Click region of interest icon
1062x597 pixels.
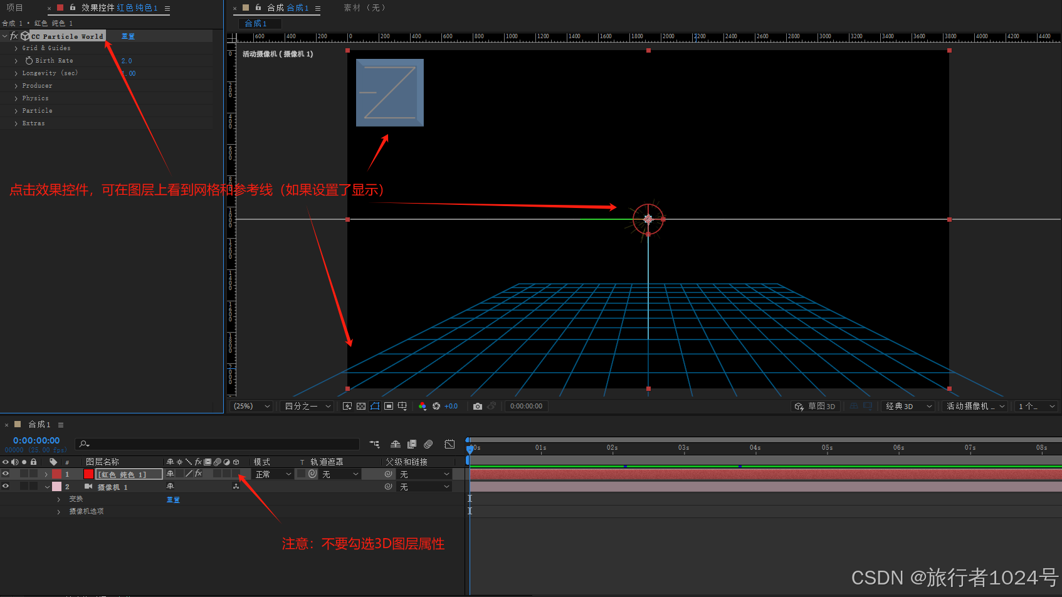coord(389,406)
